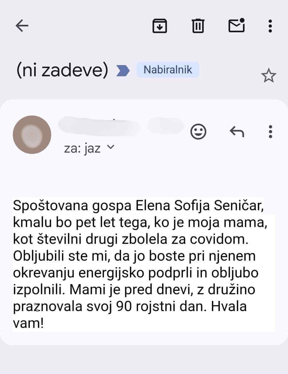
Task: Toggle the importance marker beside subject
Action: pos(123,71)
